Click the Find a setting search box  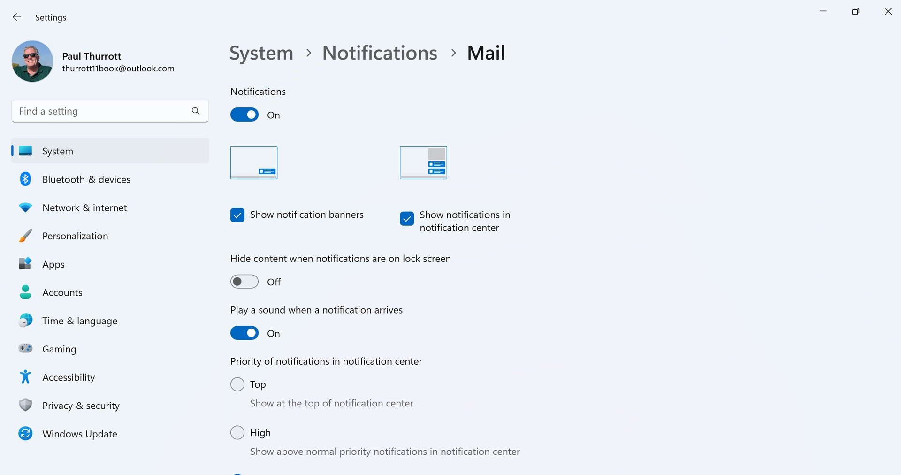click(x=101, y=111)
